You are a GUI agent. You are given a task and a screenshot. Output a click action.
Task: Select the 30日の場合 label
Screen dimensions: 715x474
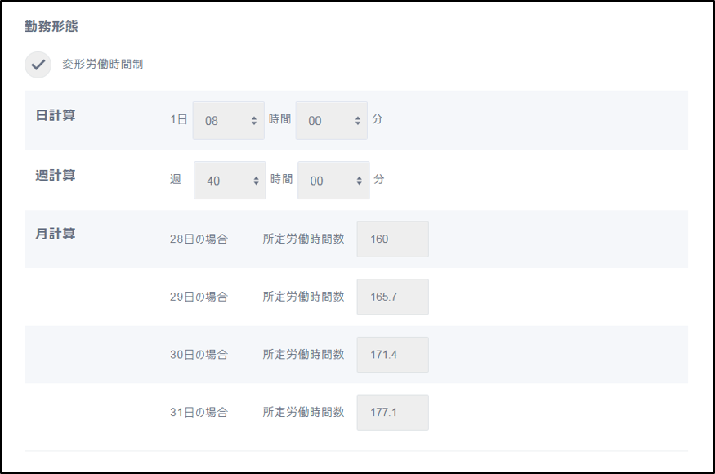[199, 355]
